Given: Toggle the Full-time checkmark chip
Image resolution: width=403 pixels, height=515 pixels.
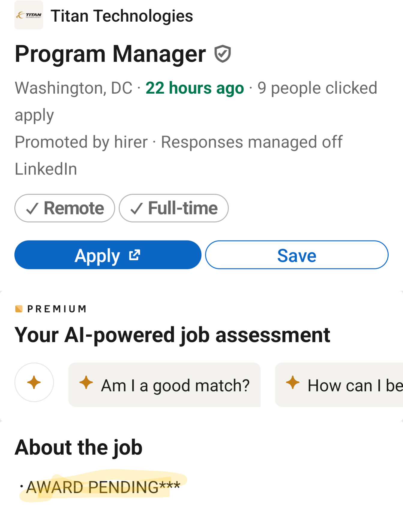Looking at the screenshot, I should [x=173, y=208].
